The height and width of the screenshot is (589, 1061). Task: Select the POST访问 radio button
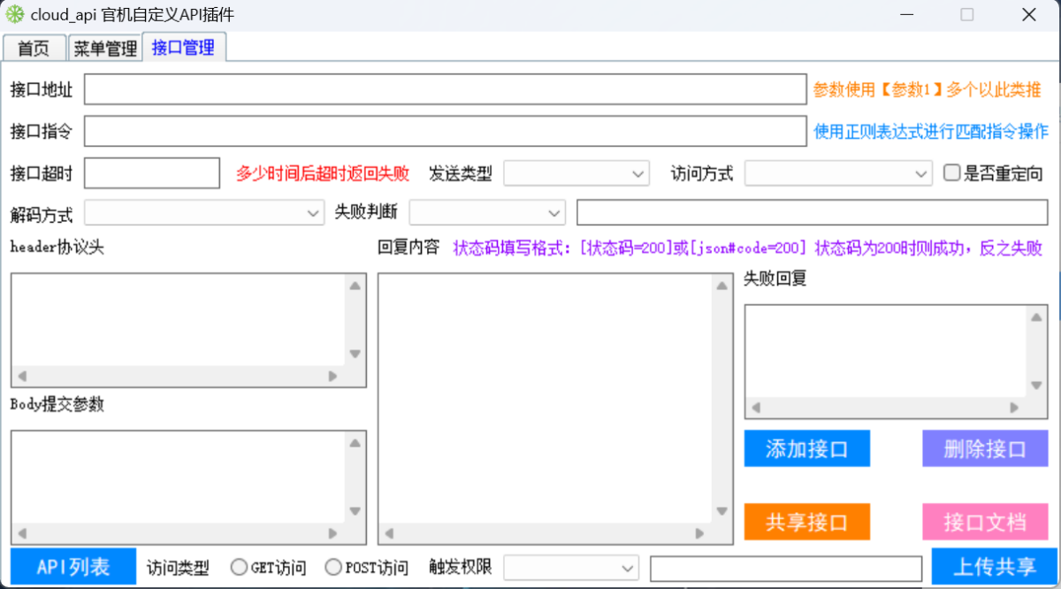[333, 567]
